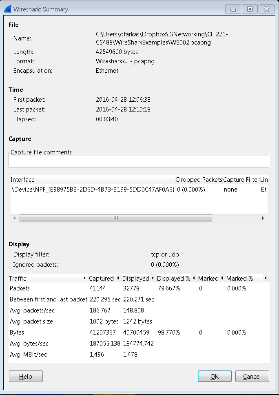Select the Bytes row label
The image size is (279, 395).
(17, 332)
